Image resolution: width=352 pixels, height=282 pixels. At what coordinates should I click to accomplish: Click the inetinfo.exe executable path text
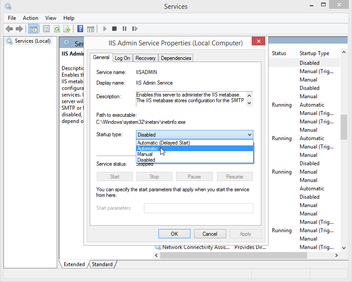click(x=141, y=122)
